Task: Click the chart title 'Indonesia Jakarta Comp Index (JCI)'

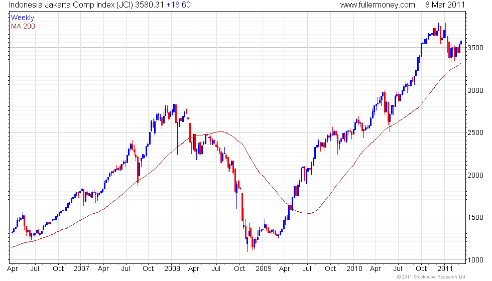Action: [71, 5]
